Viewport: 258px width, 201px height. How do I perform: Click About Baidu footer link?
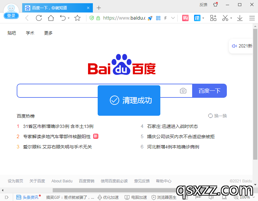click(x=62, y=181)
